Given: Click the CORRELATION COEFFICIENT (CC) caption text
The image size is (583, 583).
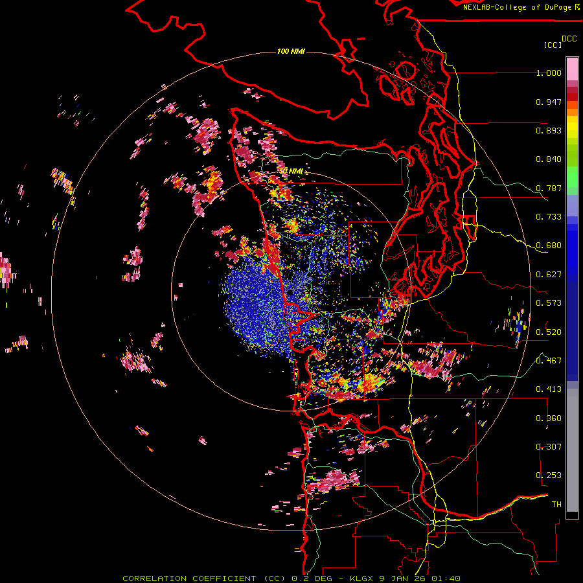Looking at the screenshot, I should [204, 578].
